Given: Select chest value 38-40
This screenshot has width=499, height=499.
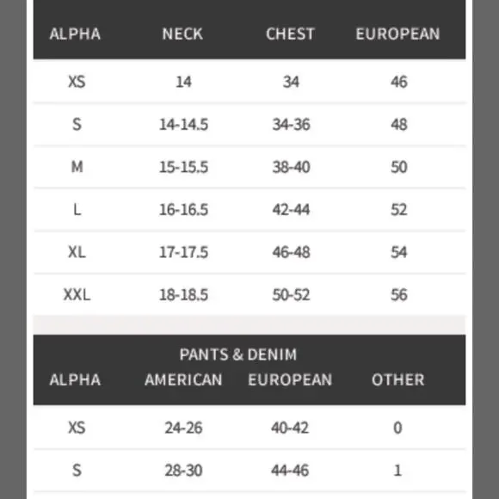Looking at the screenshot, I should point(291,167).
